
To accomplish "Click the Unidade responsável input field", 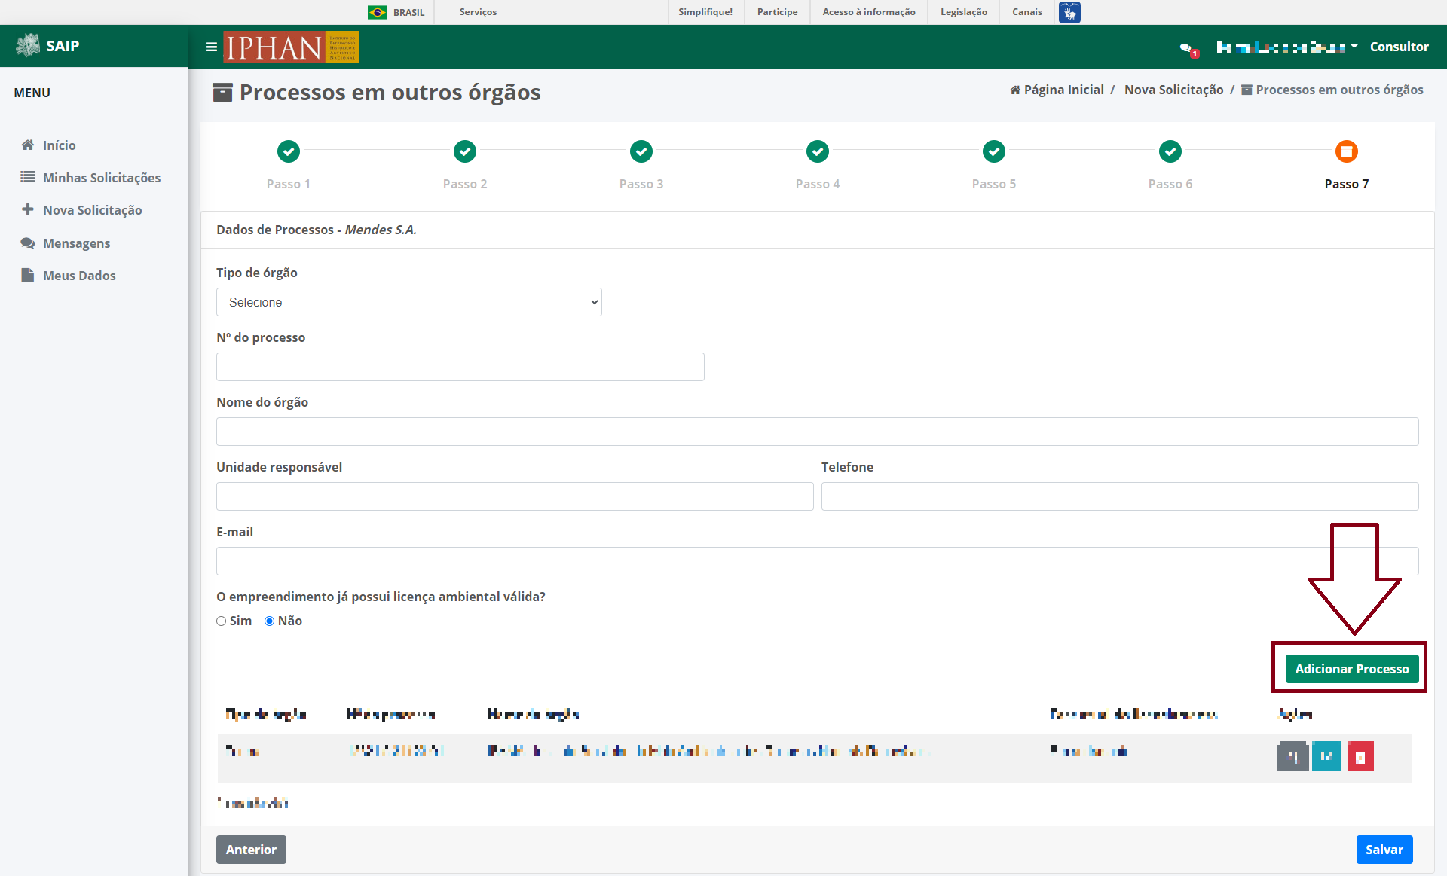I will click(515, 496).
